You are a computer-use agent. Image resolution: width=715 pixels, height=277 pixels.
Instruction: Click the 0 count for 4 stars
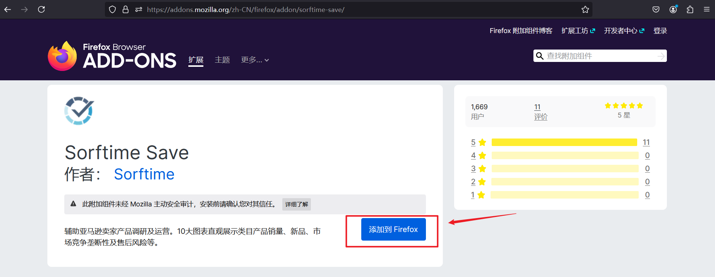pyautogui.click(x=647, y=155)
